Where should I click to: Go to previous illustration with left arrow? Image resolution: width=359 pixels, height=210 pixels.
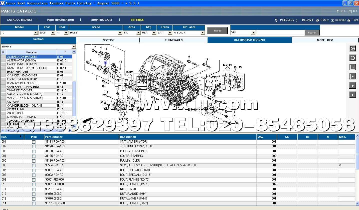[353, 95]
